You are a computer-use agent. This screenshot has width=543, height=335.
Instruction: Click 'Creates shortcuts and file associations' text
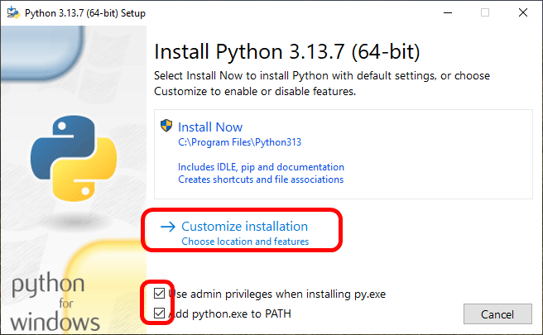pos(260,179)
